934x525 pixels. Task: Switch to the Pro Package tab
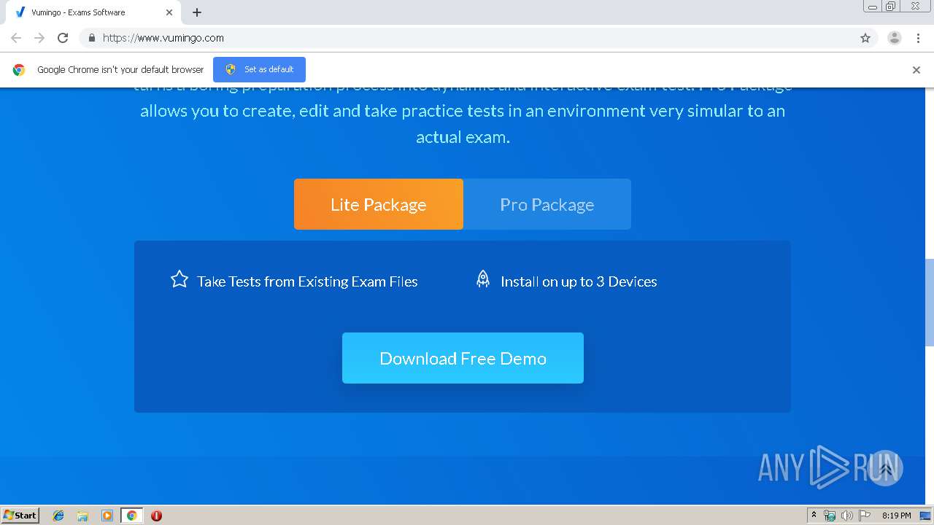[547, 204]
